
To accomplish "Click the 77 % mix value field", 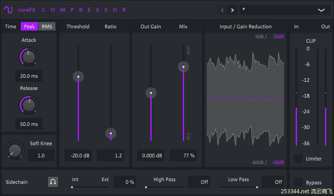I will pyautogui.click(x=183, y=156).
